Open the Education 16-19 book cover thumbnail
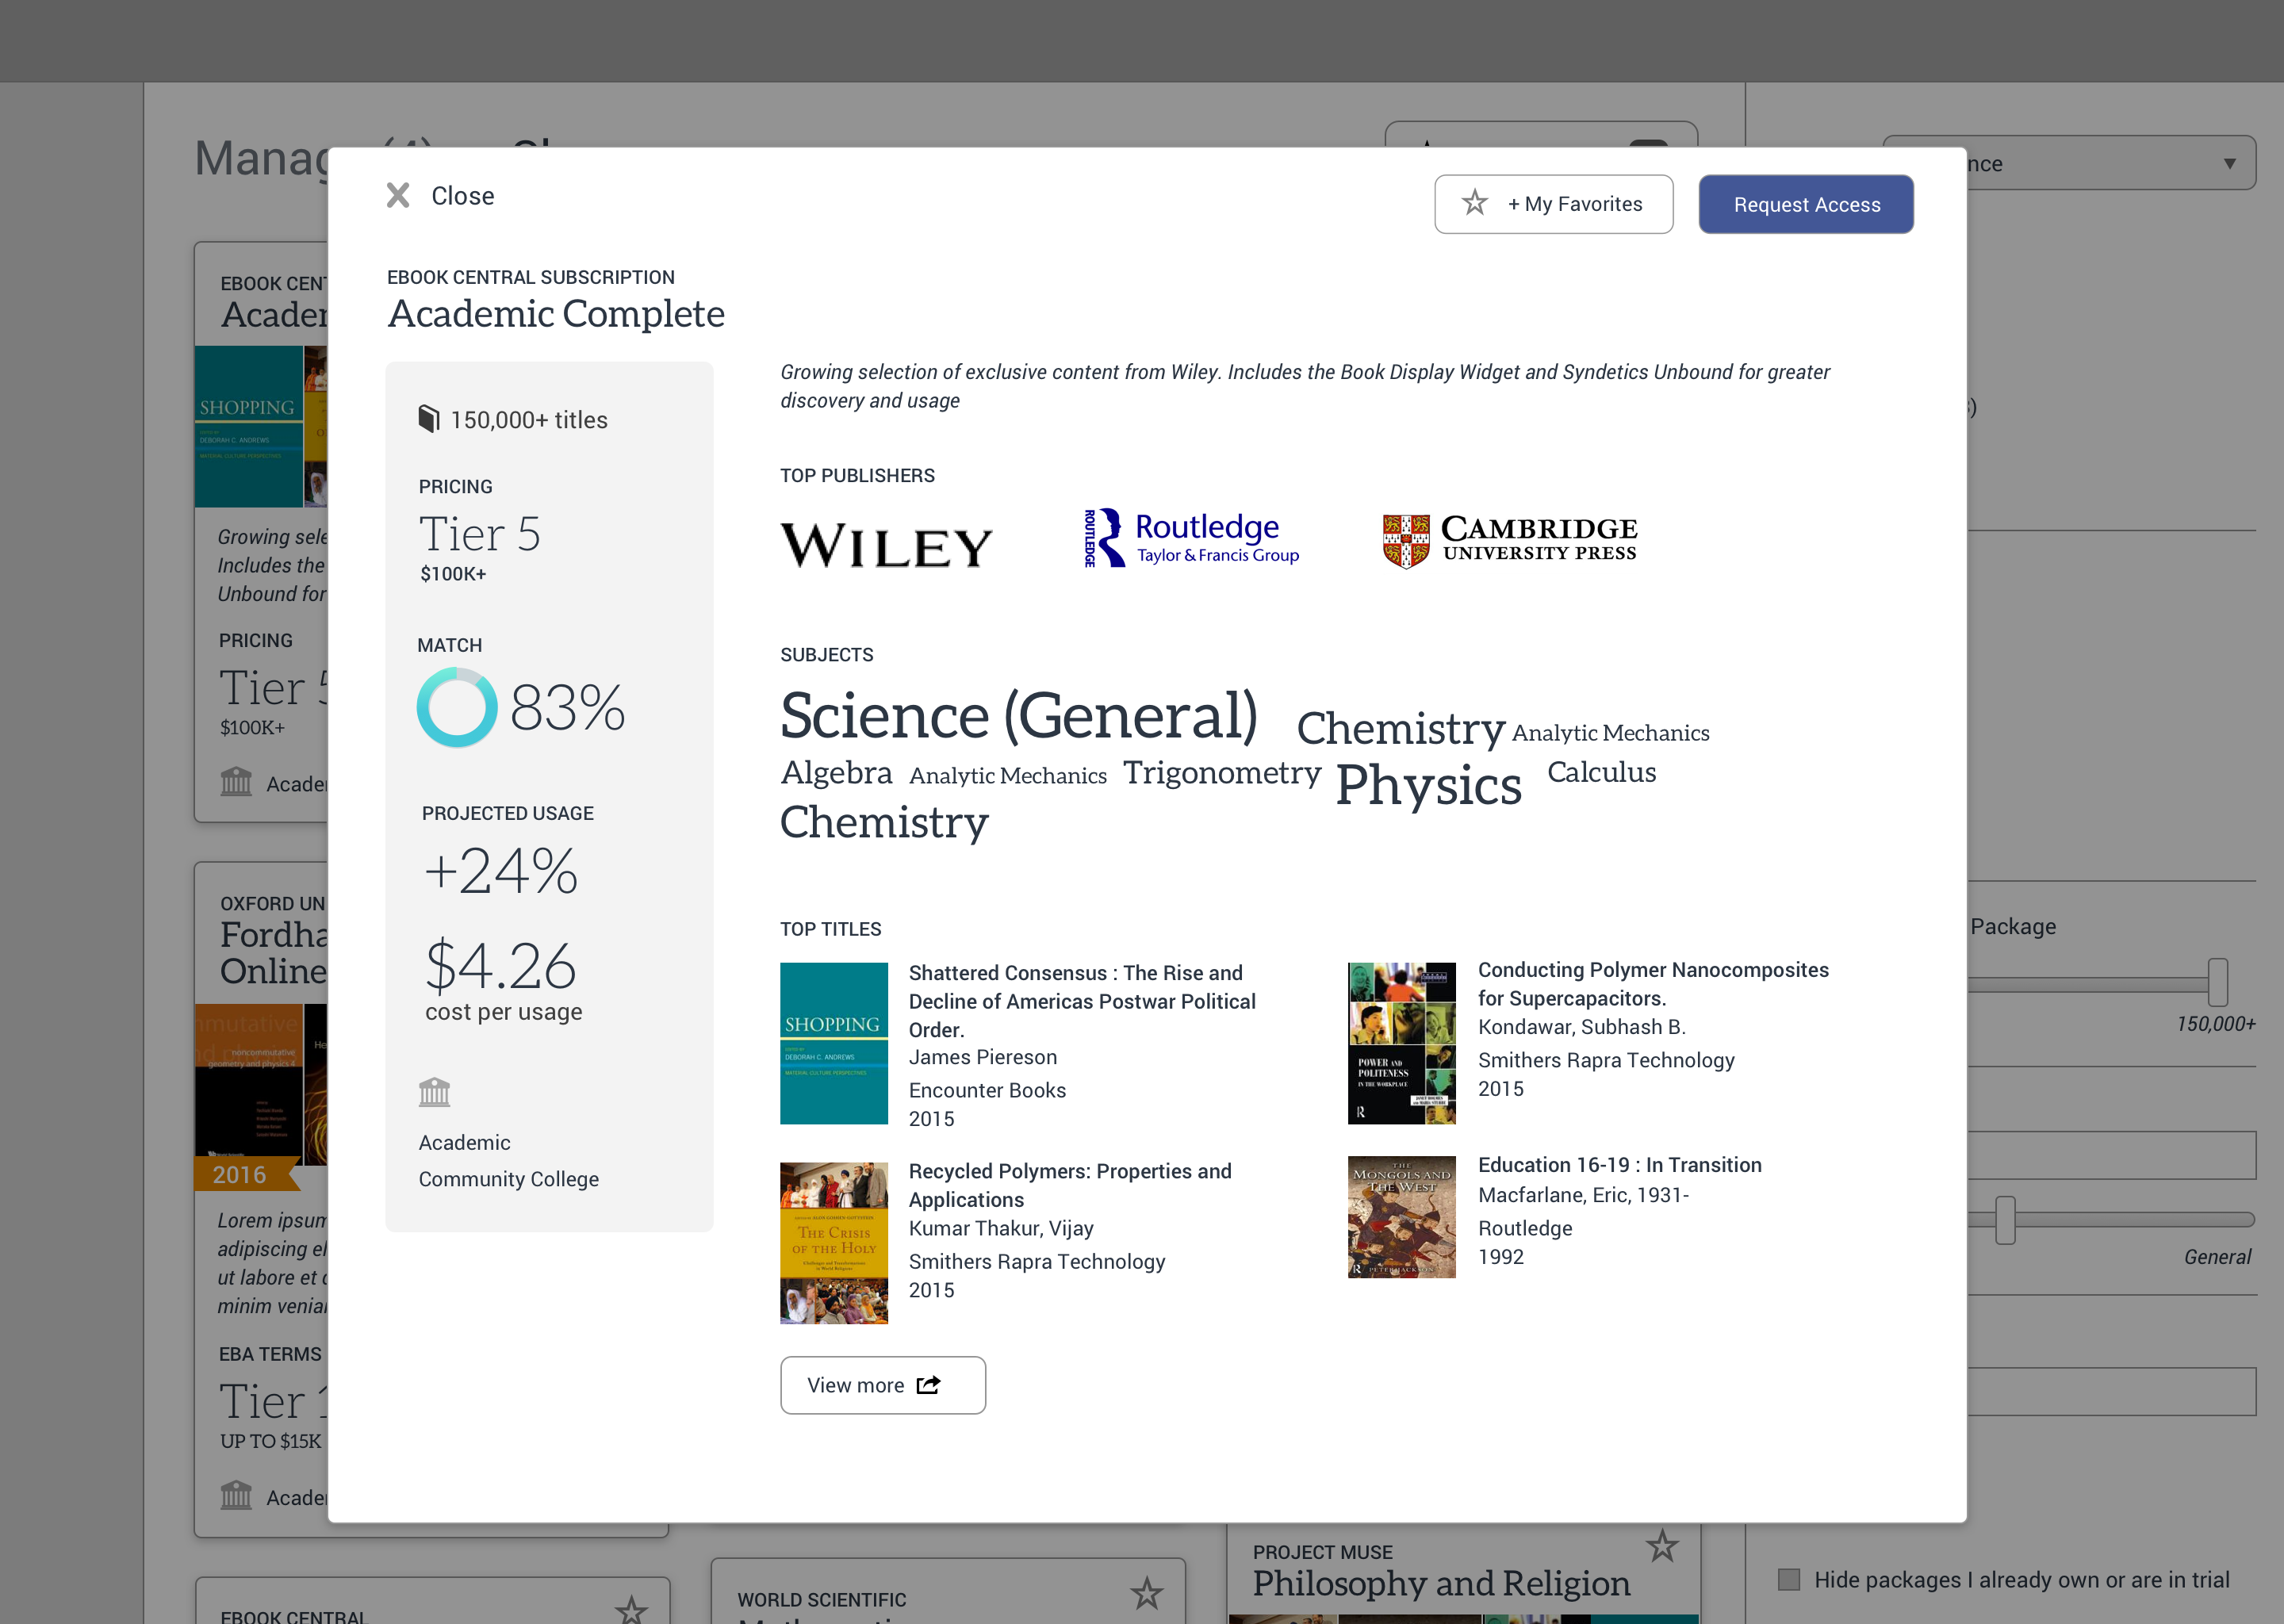 (x=1402, y=1217)
